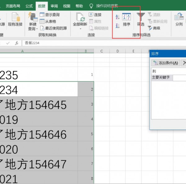The image size is (186, 184).
Task: Click cell with text 地方154646
Action: (x=39, y=134)
